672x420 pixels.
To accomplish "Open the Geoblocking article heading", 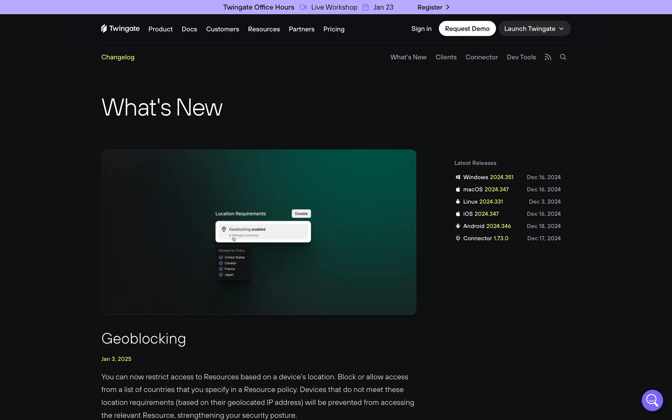I will pyautogui.click(x=143, y=338).
